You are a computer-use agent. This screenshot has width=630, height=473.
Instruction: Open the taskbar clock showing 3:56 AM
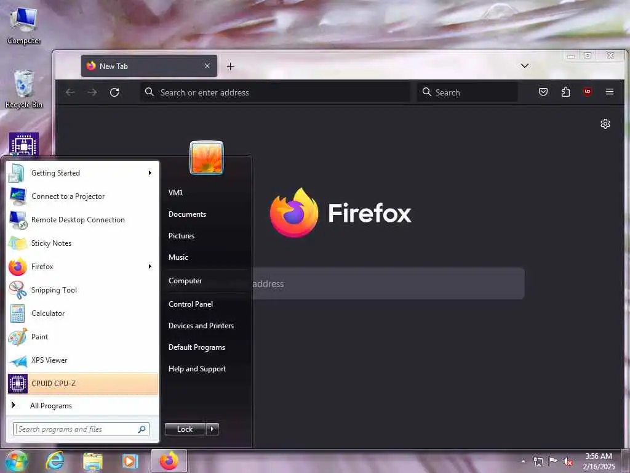pos(599,461)
